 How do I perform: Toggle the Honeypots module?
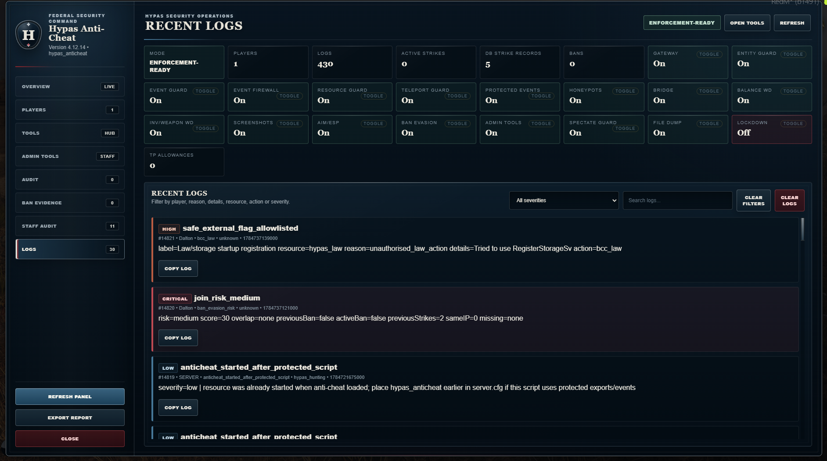tap(625, 91)
